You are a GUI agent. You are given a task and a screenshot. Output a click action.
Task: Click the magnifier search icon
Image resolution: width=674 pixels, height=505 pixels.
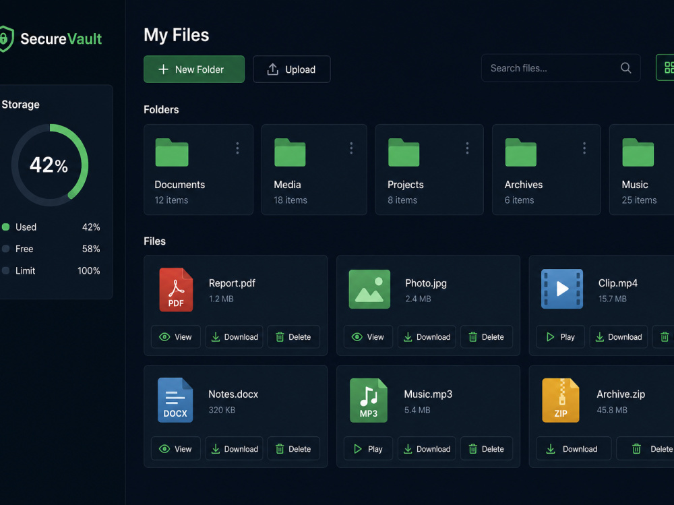(x=626, y=68)
